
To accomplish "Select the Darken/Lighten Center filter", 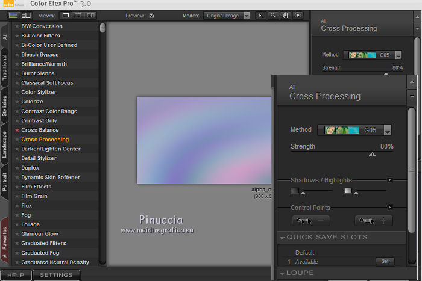I will [x=51, y=149].
